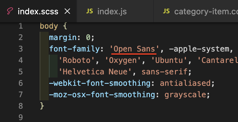
Task: Click line number 1 in the gutter
Action: click(20, 26)
